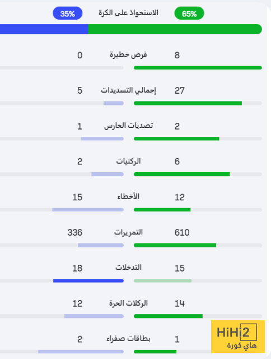Viewport: 271px width, 359px height.
Task: Click the blue 35% possession badge
Action: click(x=68, y=13)
